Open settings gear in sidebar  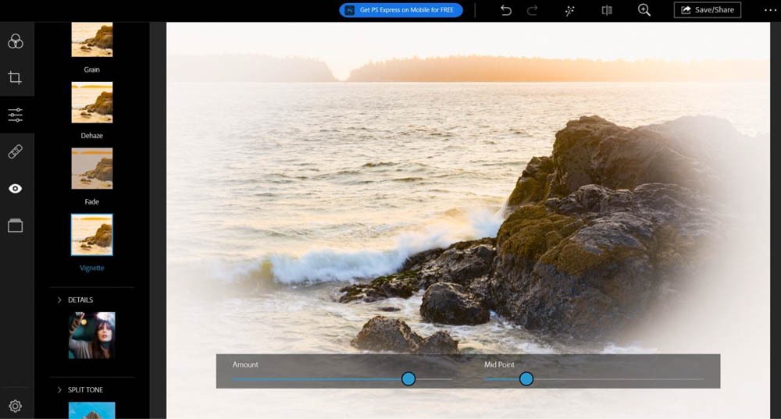tap(16, 406)
